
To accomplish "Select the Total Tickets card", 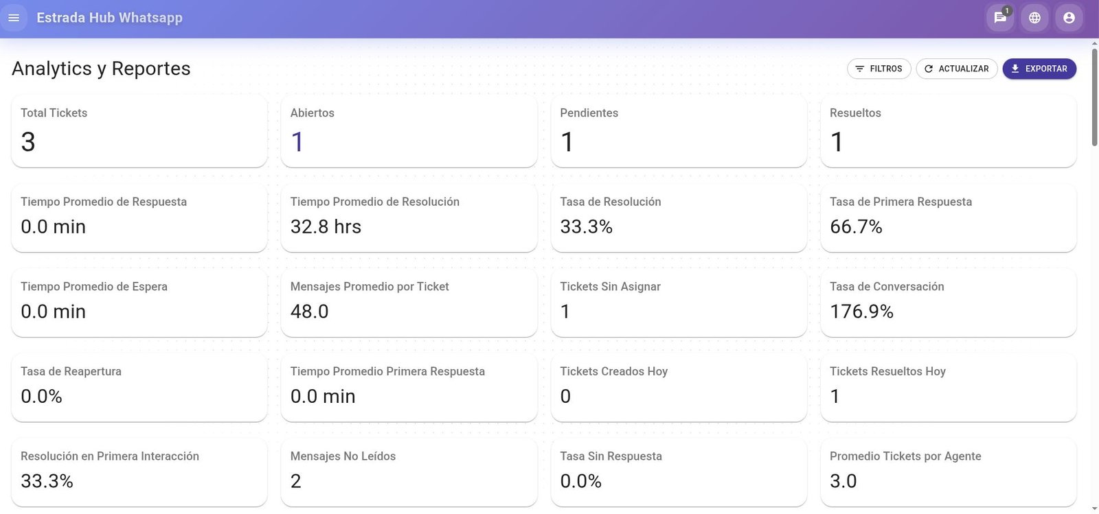I will pyautogui.click(x=139, y=130).
